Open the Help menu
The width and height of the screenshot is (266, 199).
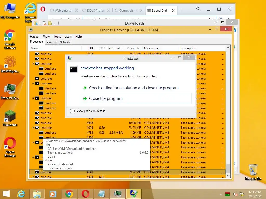click(78, 36)
